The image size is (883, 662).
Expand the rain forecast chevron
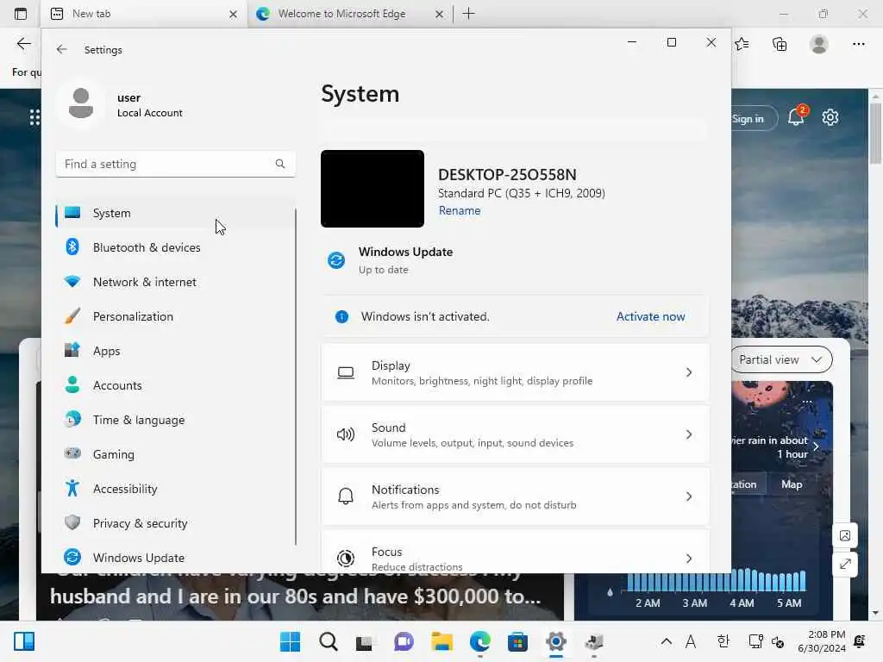coord(816,447)
